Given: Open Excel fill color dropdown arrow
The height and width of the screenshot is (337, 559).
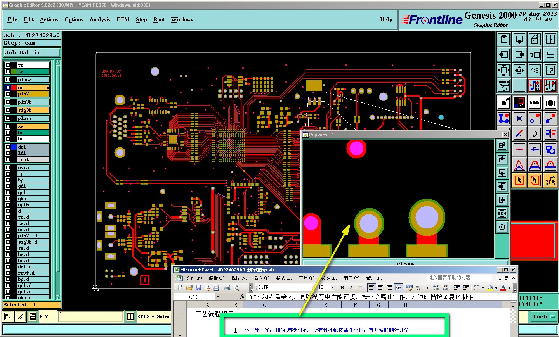Looking at the screenshot, I should click(496, 288).
